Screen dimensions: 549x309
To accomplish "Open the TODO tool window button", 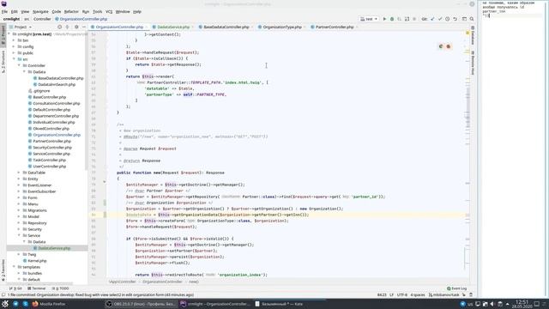I will (x=60, y=288).
